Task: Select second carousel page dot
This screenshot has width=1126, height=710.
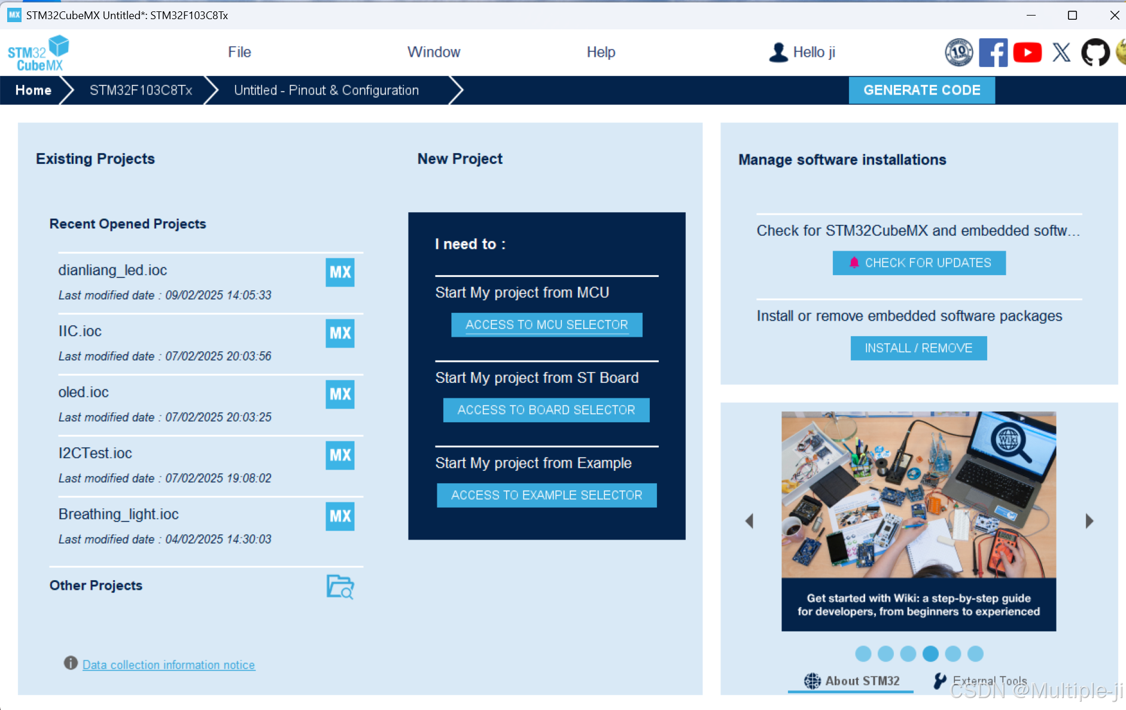Action: point(885,654)
